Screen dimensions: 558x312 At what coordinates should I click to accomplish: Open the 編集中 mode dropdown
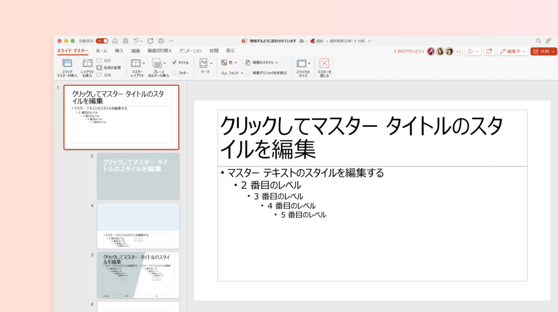click(512, 51)
